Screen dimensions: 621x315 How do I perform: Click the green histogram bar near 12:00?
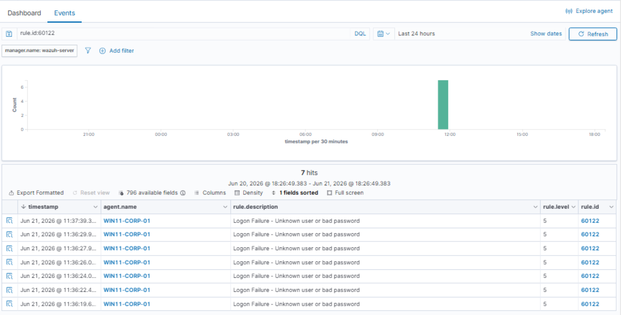443,104
